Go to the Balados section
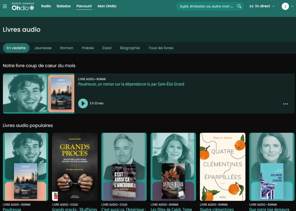 (x=64, y=6)
